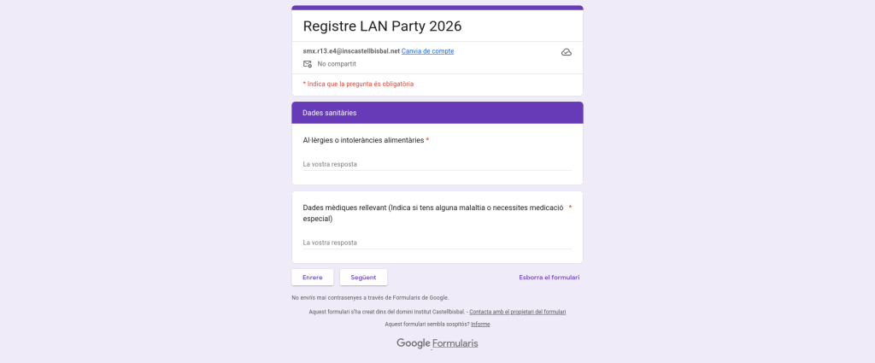Viewport: 875px width, 363px height.
Task: Open the Google Formularis logo link
Action: [437, 343]
